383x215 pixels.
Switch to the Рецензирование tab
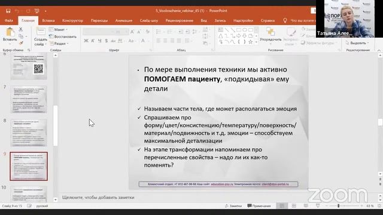click(180, 21)
